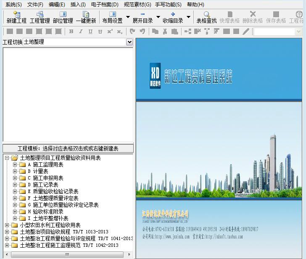Open the 文件(F) menu
The width and height of the screenshot is (306, 259).
(35, 5)
